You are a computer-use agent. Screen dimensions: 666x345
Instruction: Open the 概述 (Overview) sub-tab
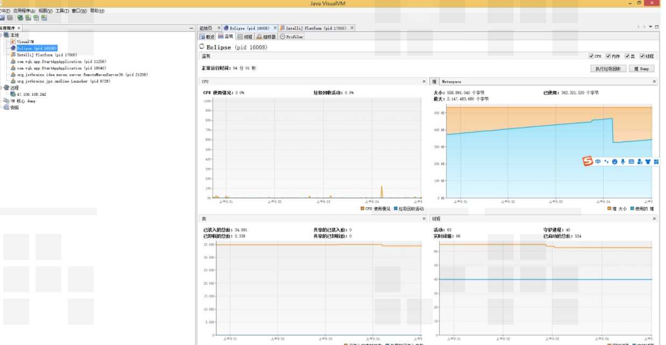pos(208,37)
